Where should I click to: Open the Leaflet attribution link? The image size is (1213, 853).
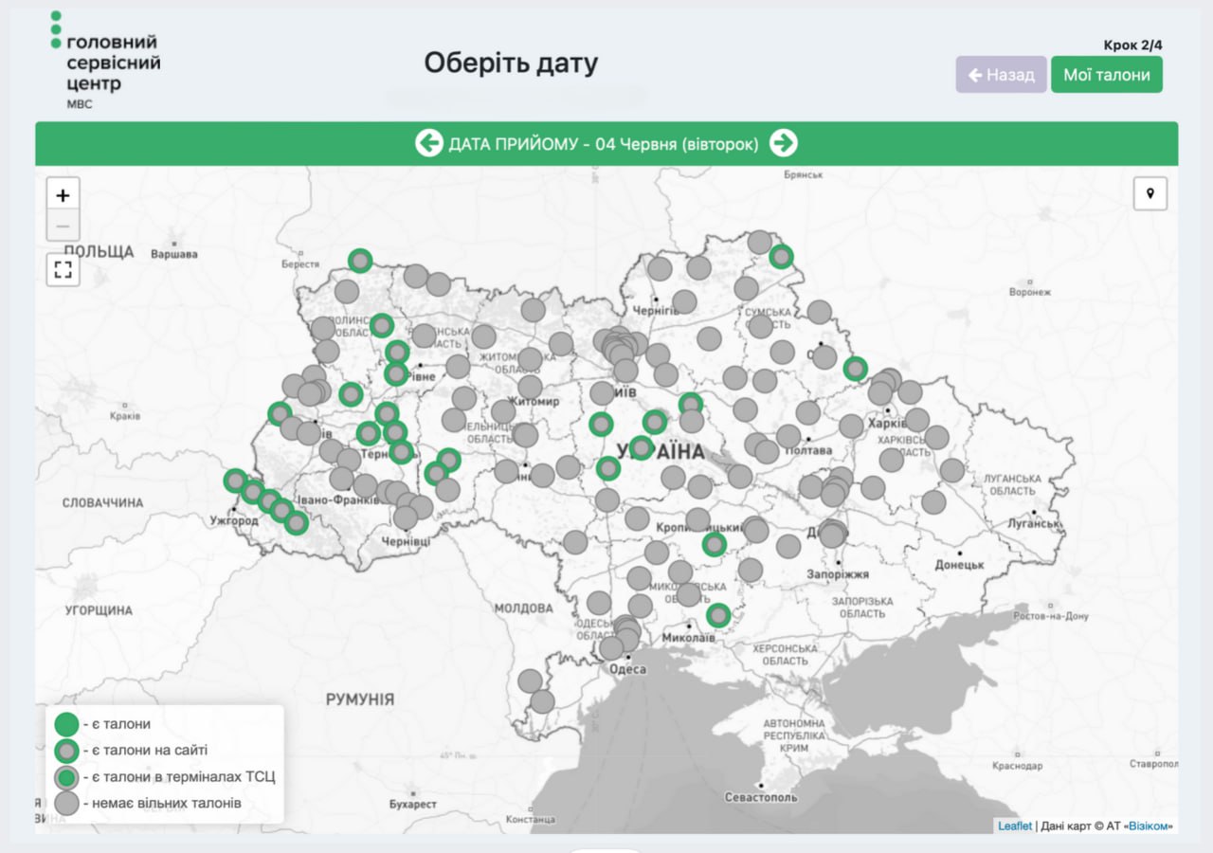tap(1014, 826)
